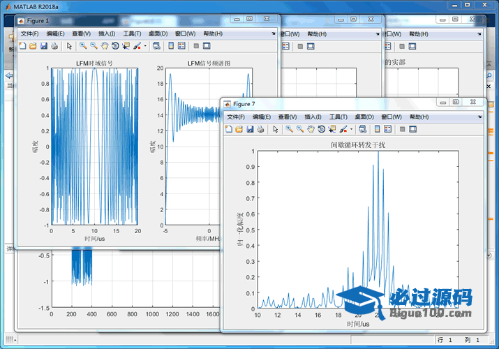Screen dimensions: 499x349
Task: Open 编辑(E) menu in Figure 1
Action: 55,34
